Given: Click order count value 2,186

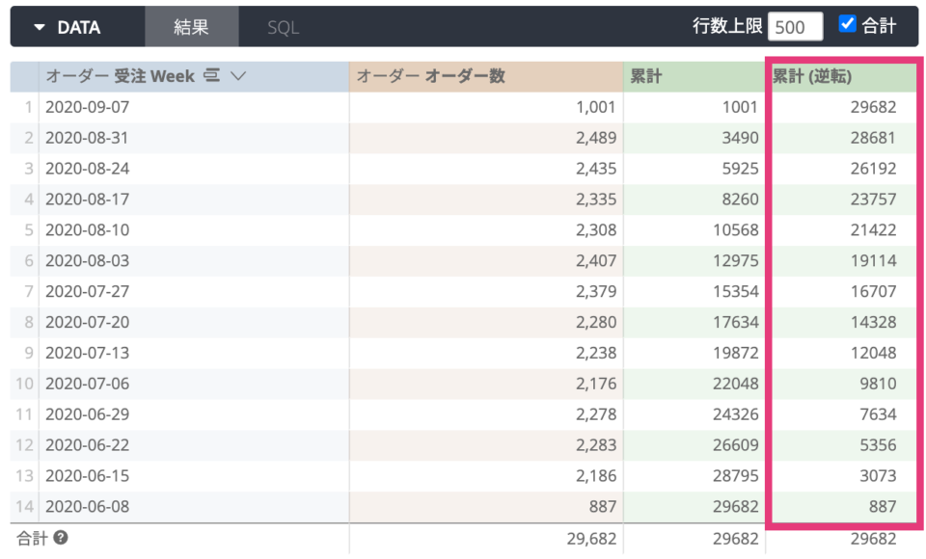Looking at the screenshot, I should [x=596, y=475].
